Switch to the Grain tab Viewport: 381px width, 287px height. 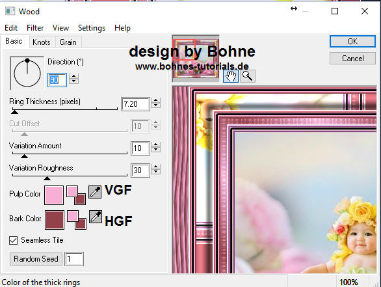coord(68,42)
